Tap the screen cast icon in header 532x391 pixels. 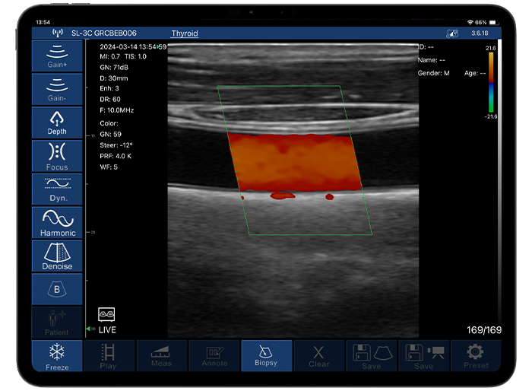click(452, 33)
